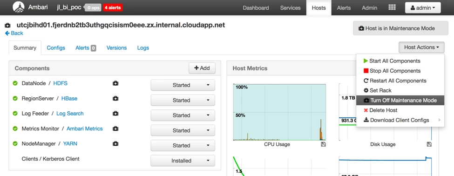Switch to the Configs tab

coord(56,48)
